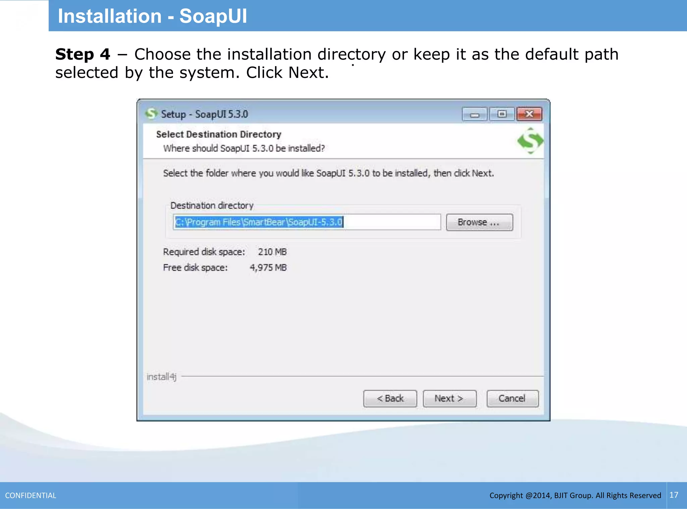This screenshot has height=509, width=687.
Task: Click the 'Required disk space:' label
Action: point(204,252)
